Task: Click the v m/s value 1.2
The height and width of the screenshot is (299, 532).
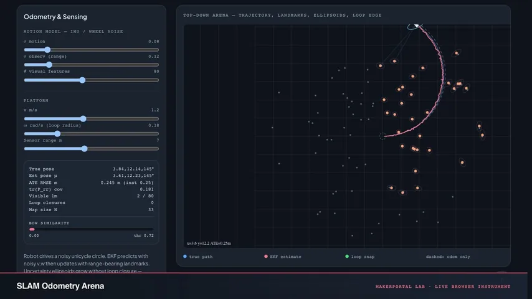Action: 155,110
